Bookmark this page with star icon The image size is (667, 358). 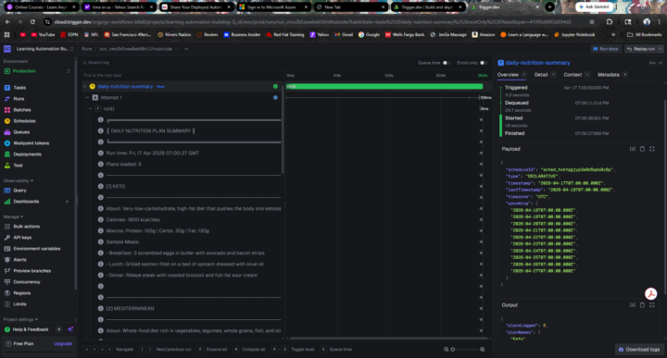(592, 21)
